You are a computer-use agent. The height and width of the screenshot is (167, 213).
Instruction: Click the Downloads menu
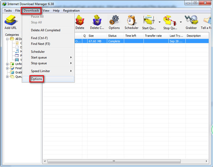(x=31, y=10)
